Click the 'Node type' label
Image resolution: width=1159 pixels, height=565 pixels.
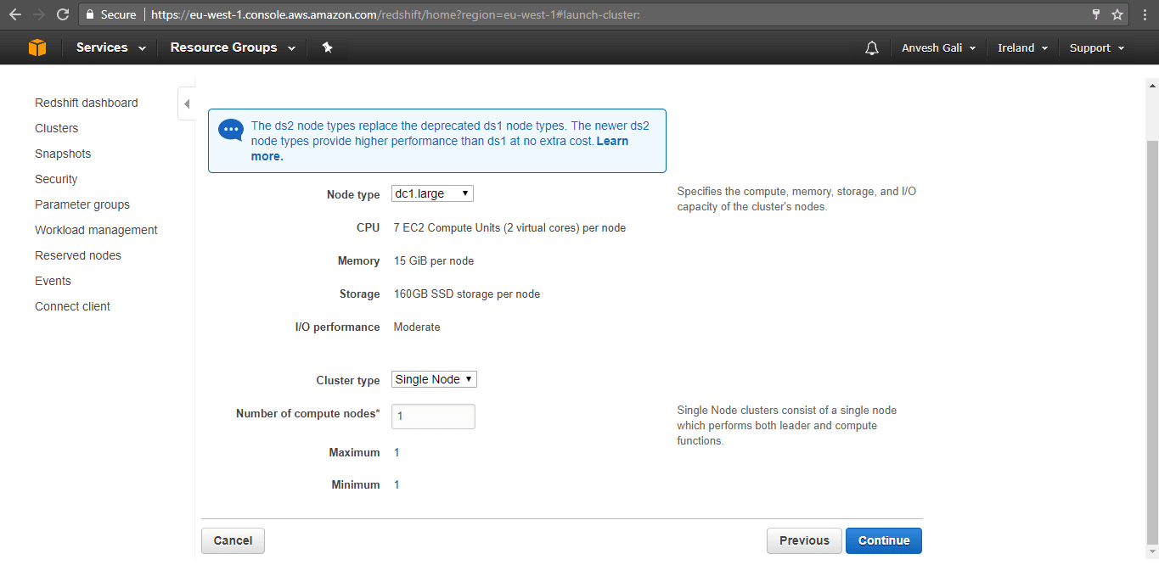[353, 194]
